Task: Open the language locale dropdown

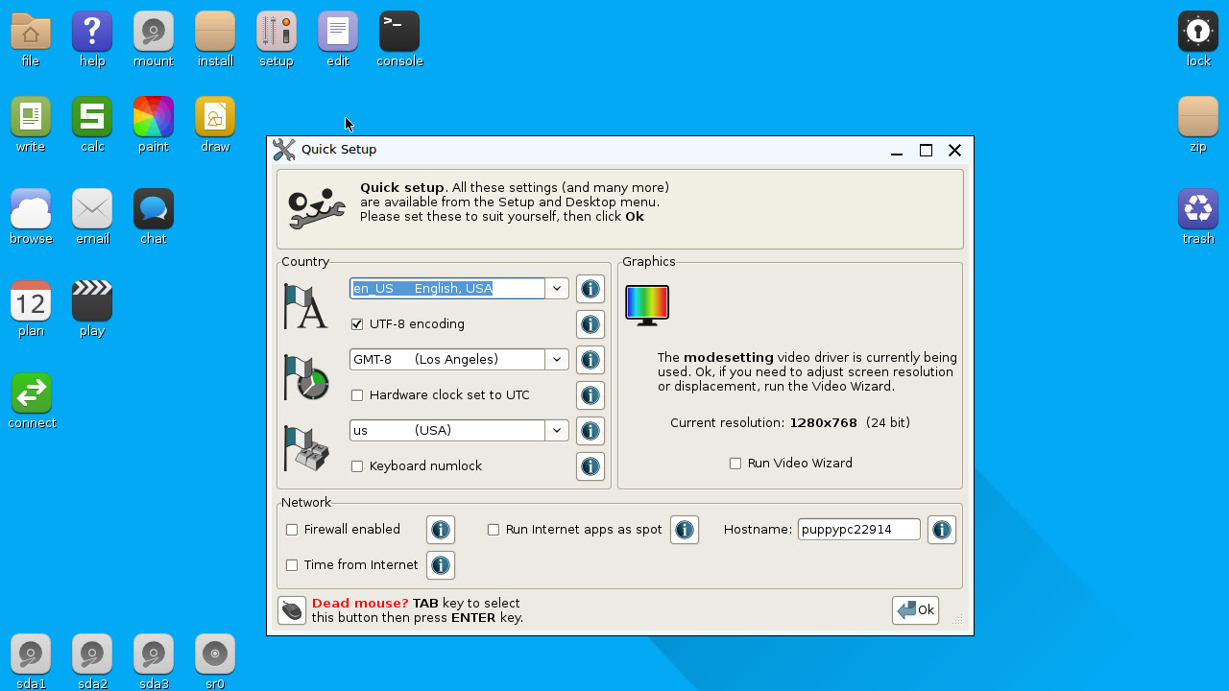Action: tap(556, 288)
